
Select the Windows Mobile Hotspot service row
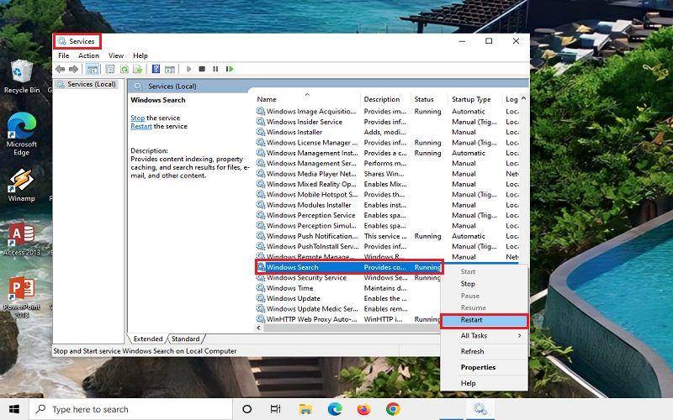pyautogui.click(x=387, y=195)
